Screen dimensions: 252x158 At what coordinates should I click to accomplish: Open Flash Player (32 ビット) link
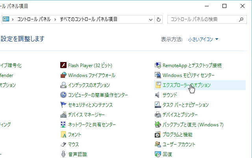(90, 66)
